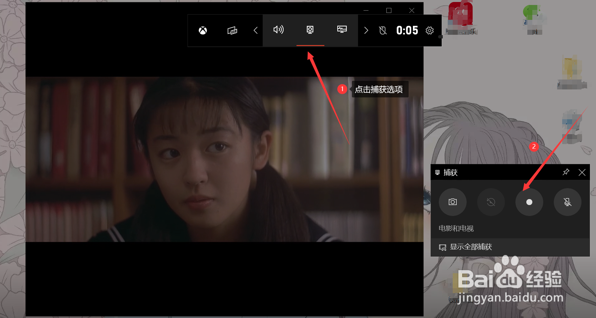The image size is (596, 318).
Task: Open the yellow desktop shortcut icon
Action: coord(572,72)
